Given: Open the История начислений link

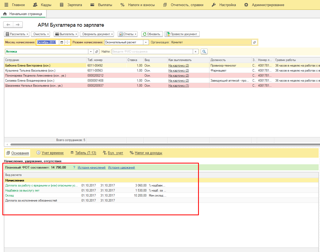Looking at the screenshot, I should tap(92, 167).
